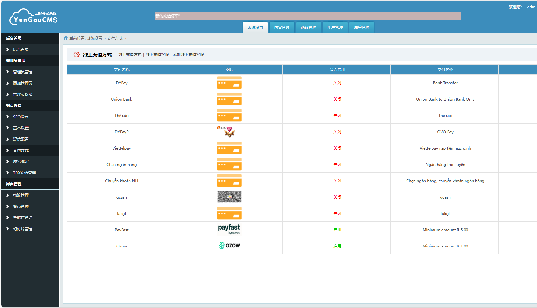Expand the SEO设置 sidebar arrow
The width and height of the screenshot is (537, 308).
[8, 117]
